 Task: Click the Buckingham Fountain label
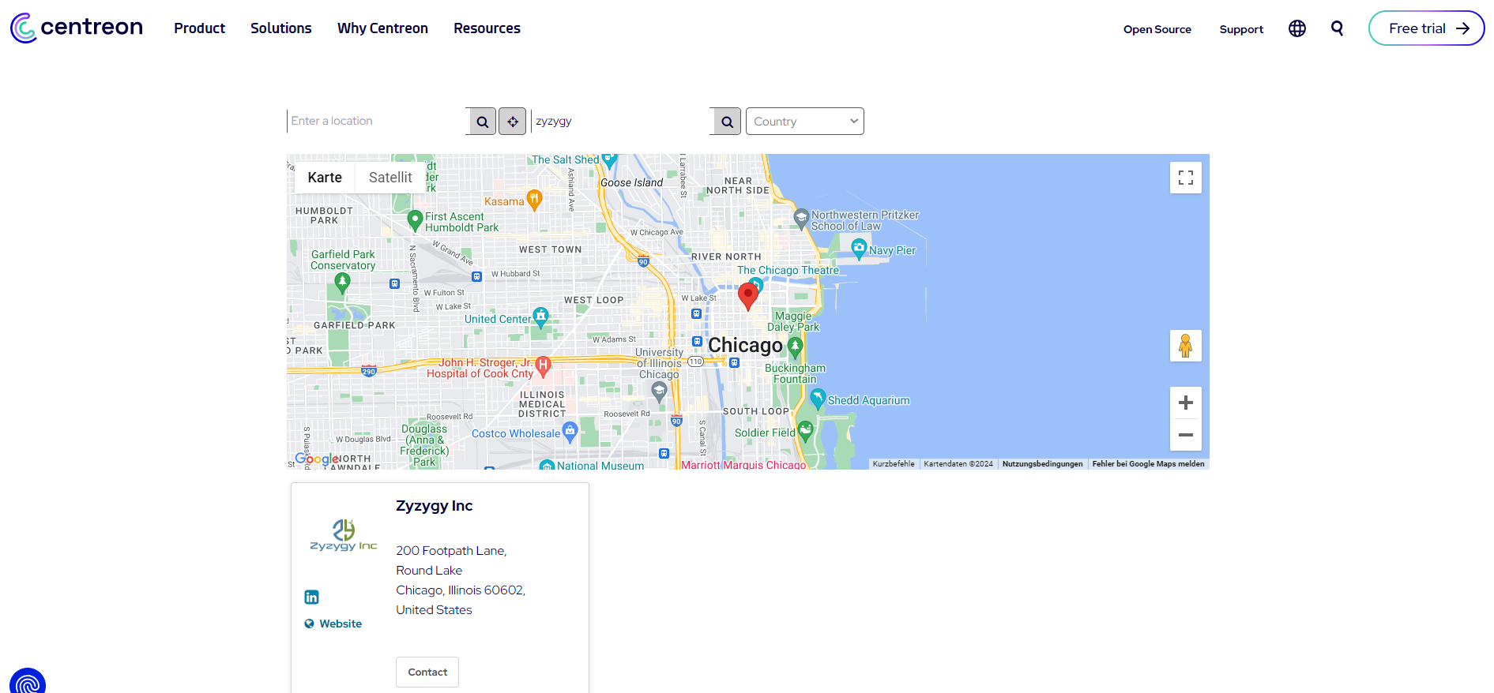pyautogui.click(x=795, y=373)
